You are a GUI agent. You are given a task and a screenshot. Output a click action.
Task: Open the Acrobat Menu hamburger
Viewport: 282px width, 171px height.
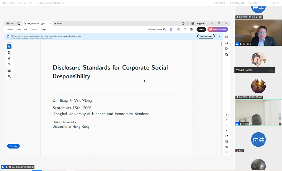click(x=10, y=23)
